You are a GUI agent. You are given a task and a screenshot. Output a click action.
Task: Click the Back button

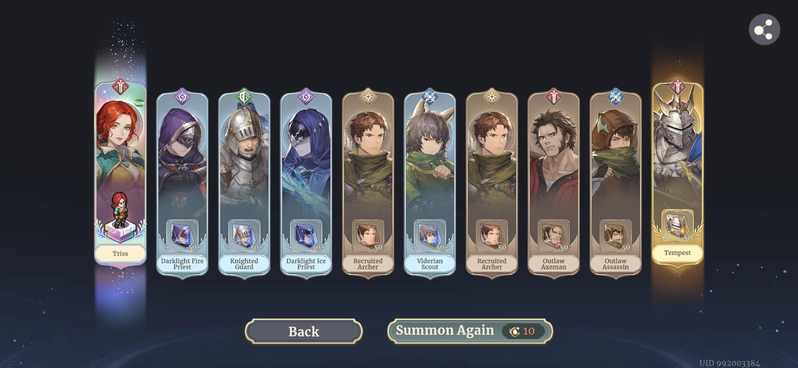tap(304, 331)
